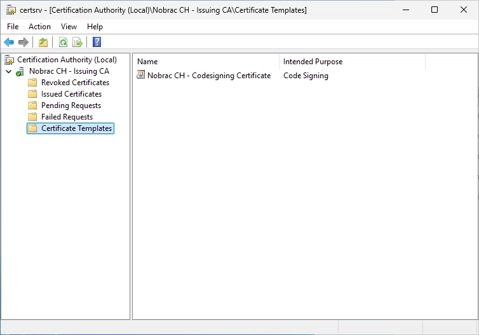Screen dimensions: 479x335
Task: Click the Refresh toolbar icon
Action: pos(64,42)
